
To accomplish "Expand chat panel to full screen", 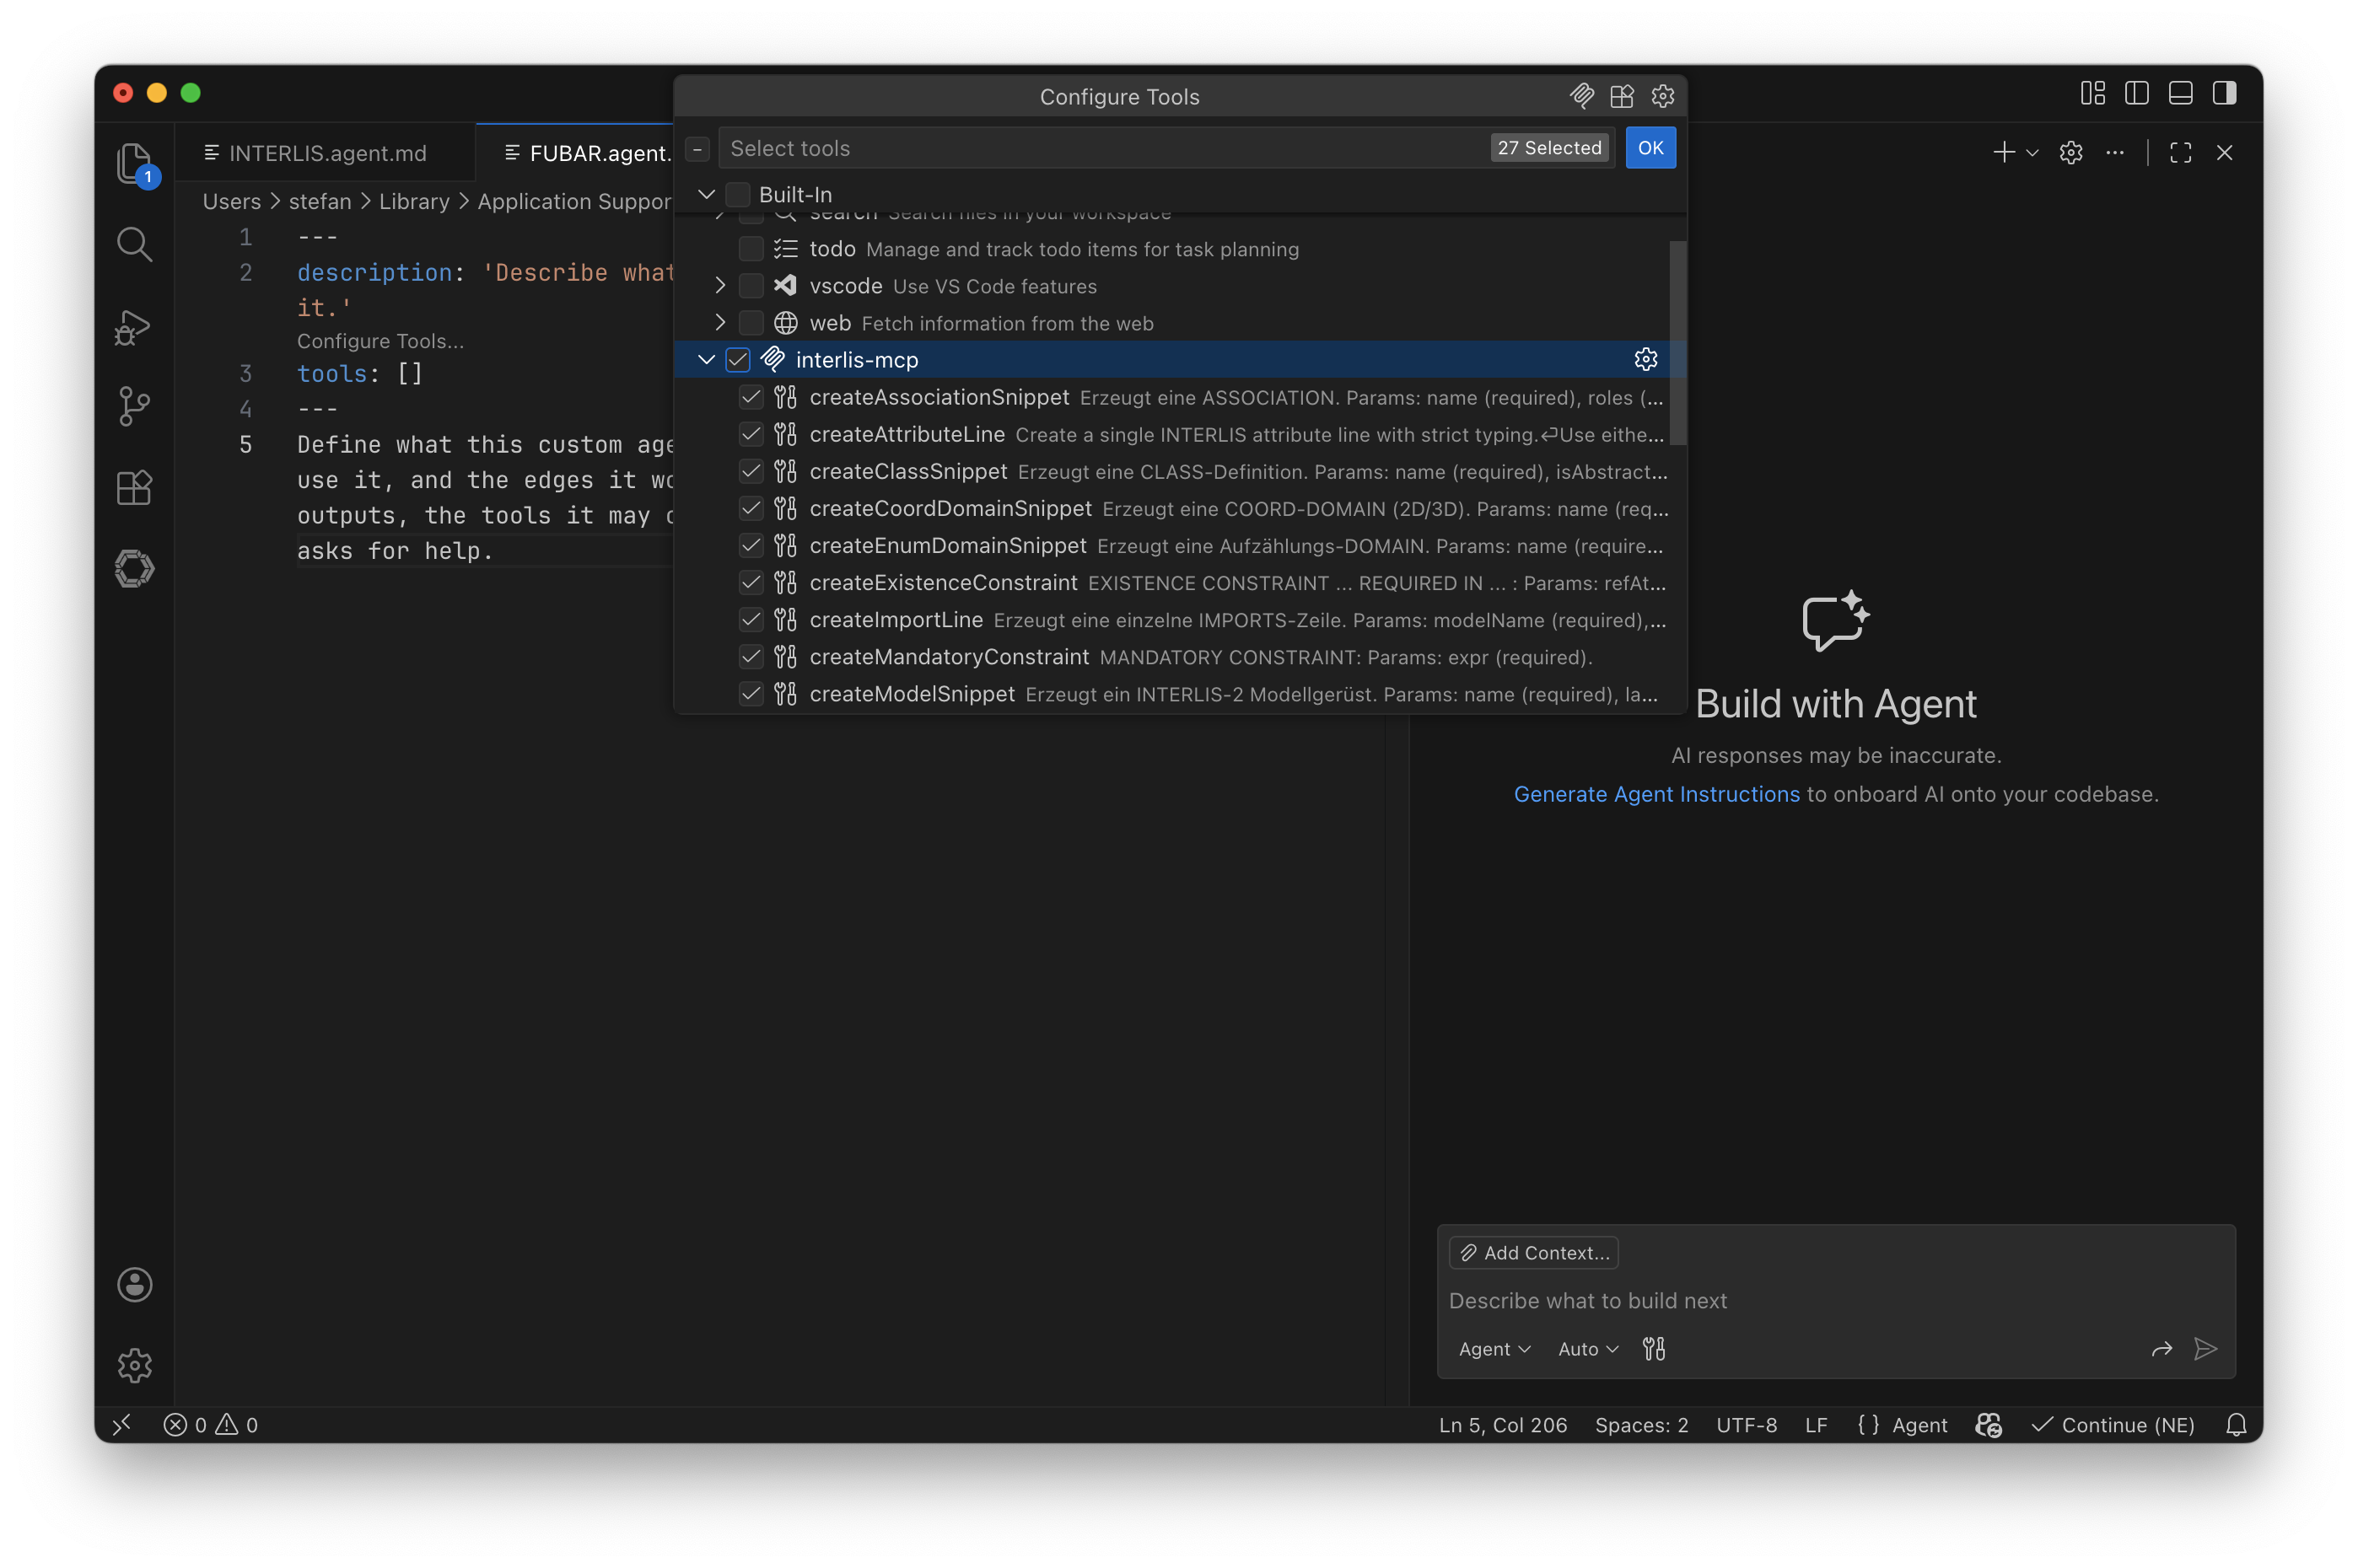I will (2180, 152).
